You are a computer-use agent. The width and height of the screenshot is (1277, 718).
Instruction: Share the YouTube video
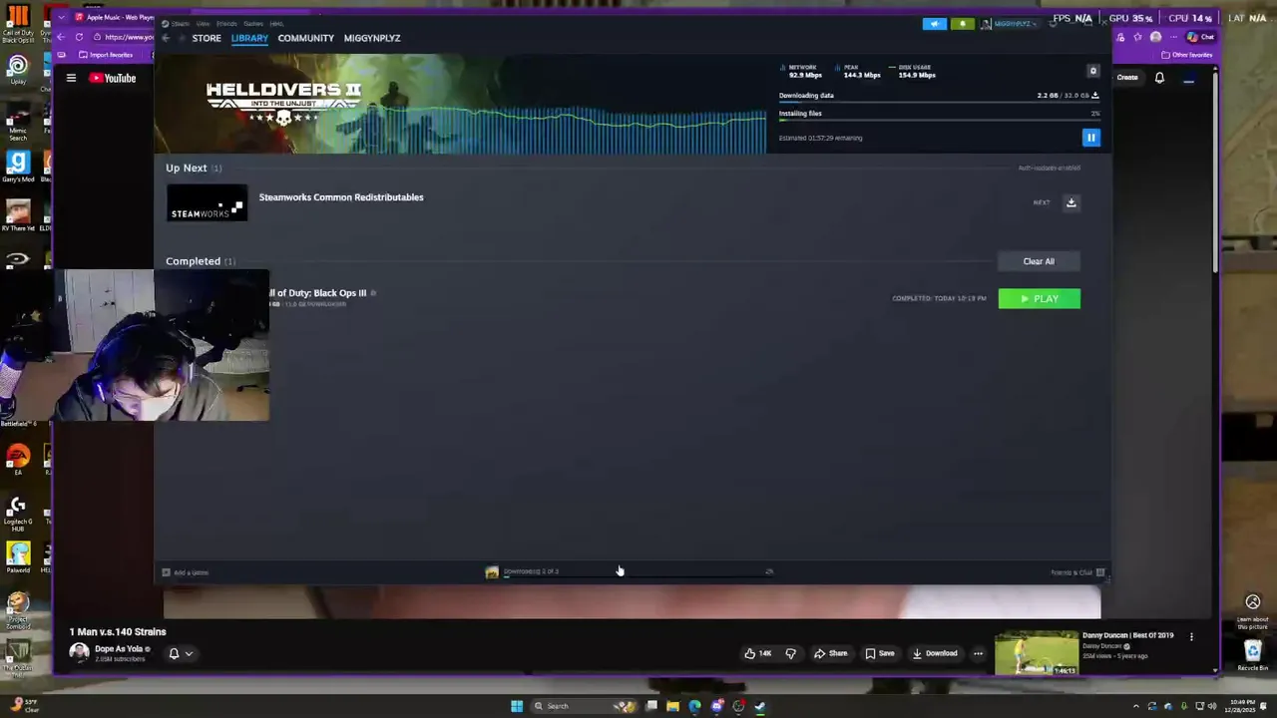(830, 653)
